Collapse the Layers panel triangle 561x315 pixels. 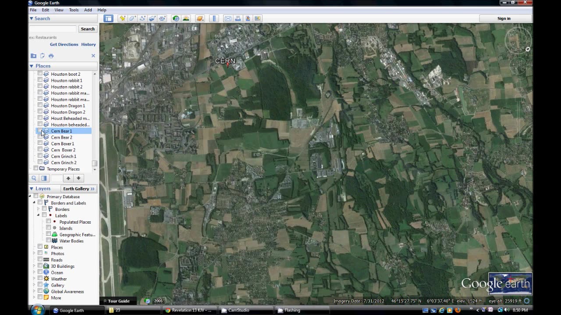[32, 189]
